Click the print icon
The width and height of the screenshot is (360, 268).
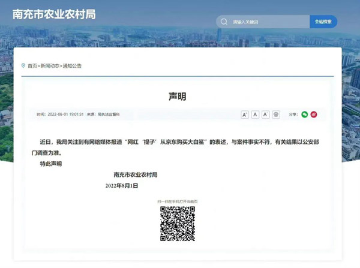275,114
